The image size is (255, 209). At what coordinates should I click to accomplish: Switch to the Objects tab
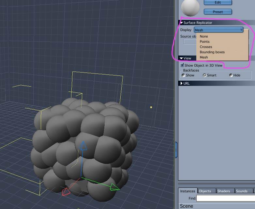(x=205, y=191)
